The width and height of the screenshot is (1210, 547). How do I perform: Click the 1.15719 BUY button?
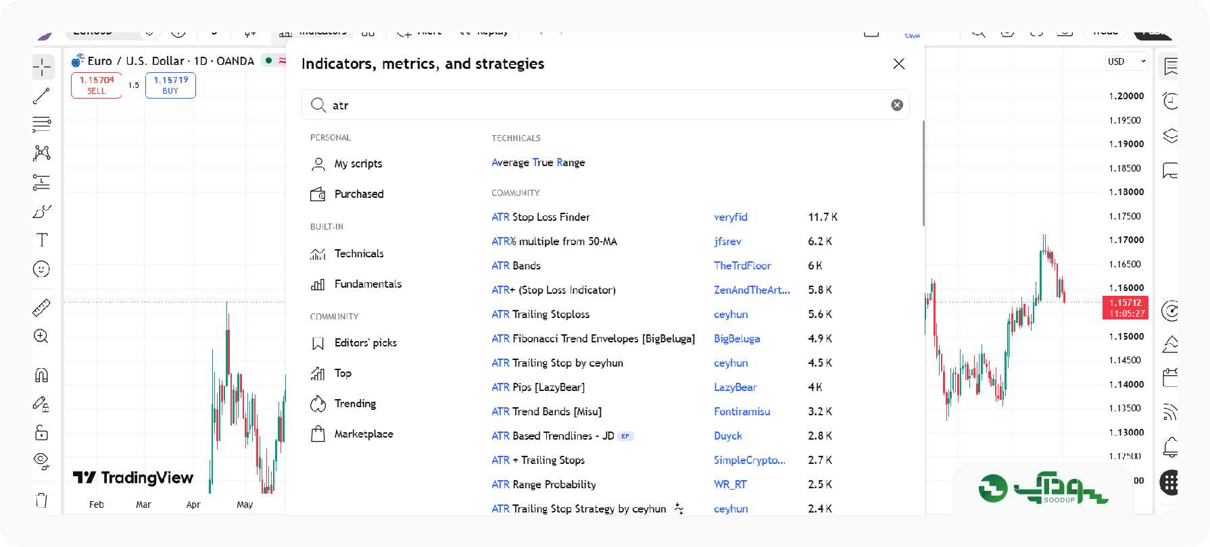click(x=170, y=85)
